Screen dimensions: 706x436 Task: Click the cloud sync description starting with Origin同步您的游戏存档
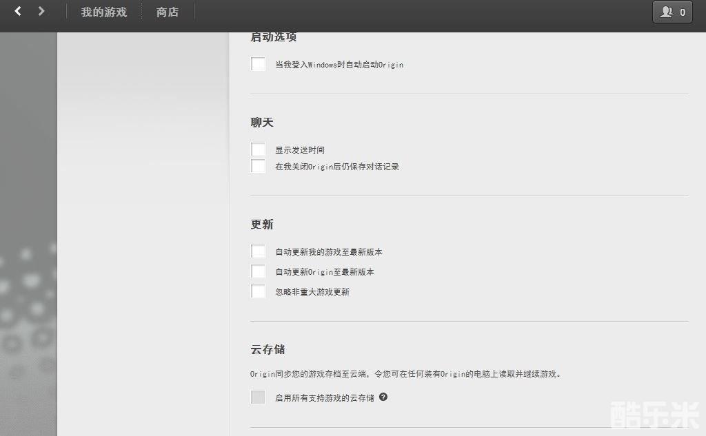click(405, 374)
